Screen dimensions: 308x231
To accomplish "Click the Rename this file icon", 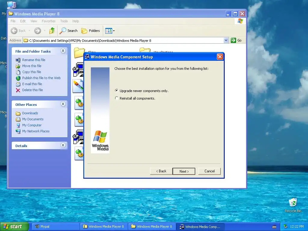I will (x=18, y=60).
